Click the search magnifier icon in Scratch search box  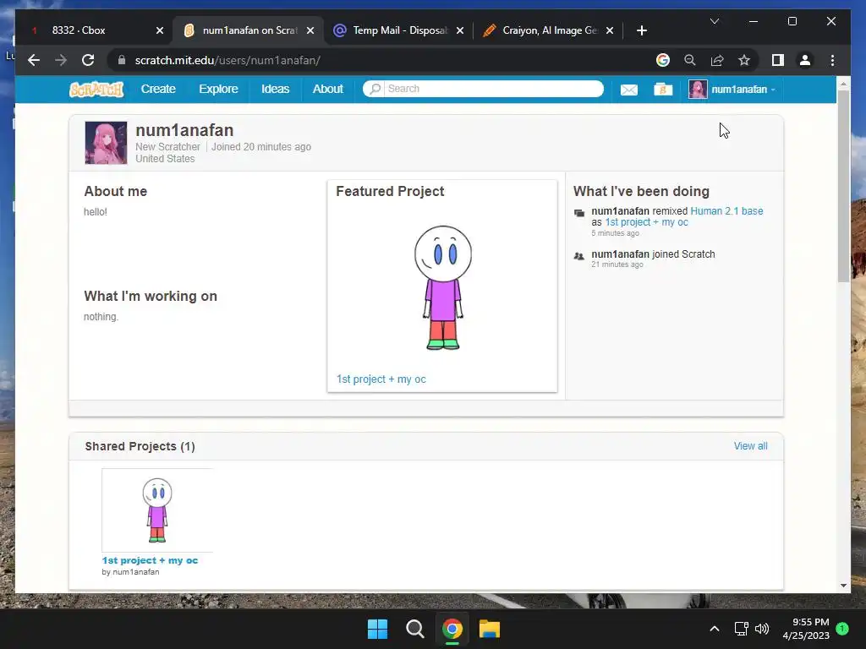pyautogui.click(x=375, y=89)
